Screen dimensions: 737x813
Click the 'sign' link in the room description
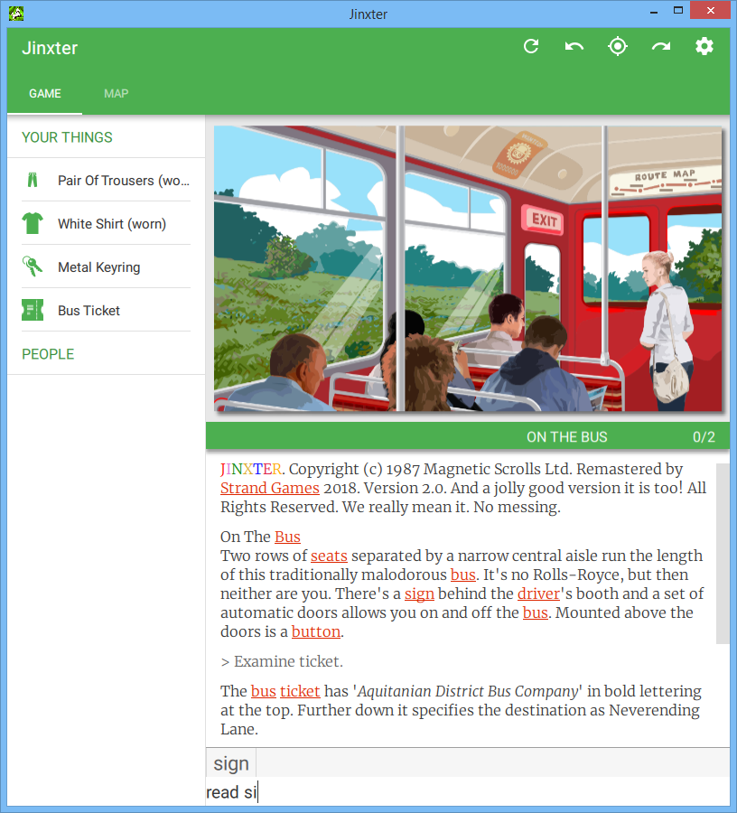coord(419,593)
